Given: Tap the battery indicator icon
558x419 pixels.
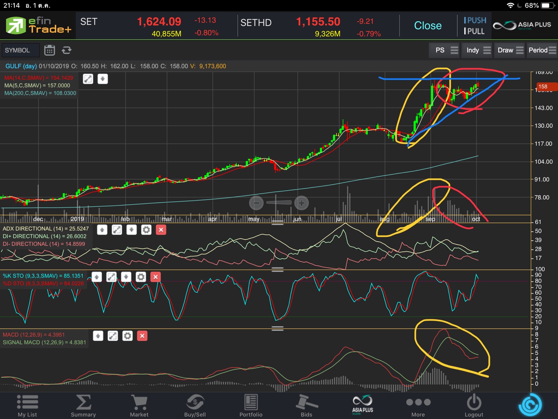Looking at the screenshot, I should 548,6.
